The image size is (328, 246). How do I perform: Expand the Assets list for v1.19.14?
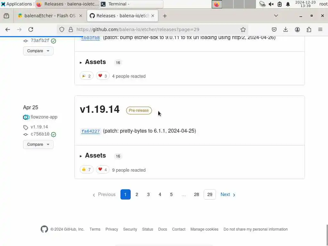coord(93,155)
